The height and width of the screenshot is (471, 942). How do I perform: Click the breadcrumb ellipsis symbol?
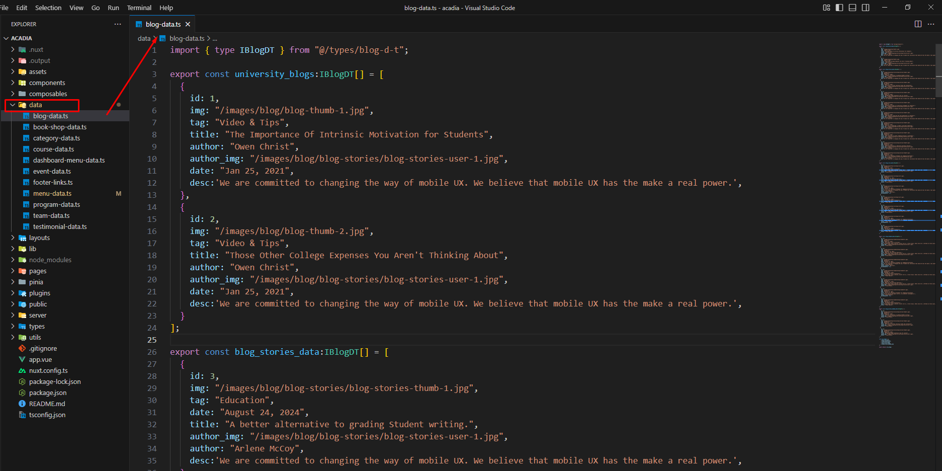click(x=215, y=38)
